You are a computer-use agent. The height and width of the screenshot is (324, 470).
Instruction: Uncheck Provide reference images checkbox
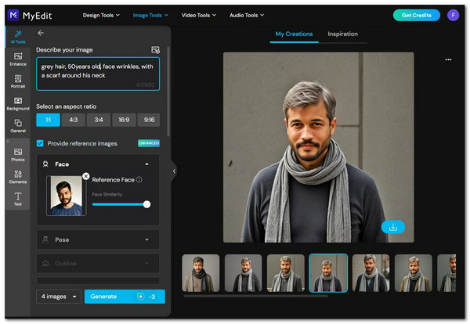[41, 143]
